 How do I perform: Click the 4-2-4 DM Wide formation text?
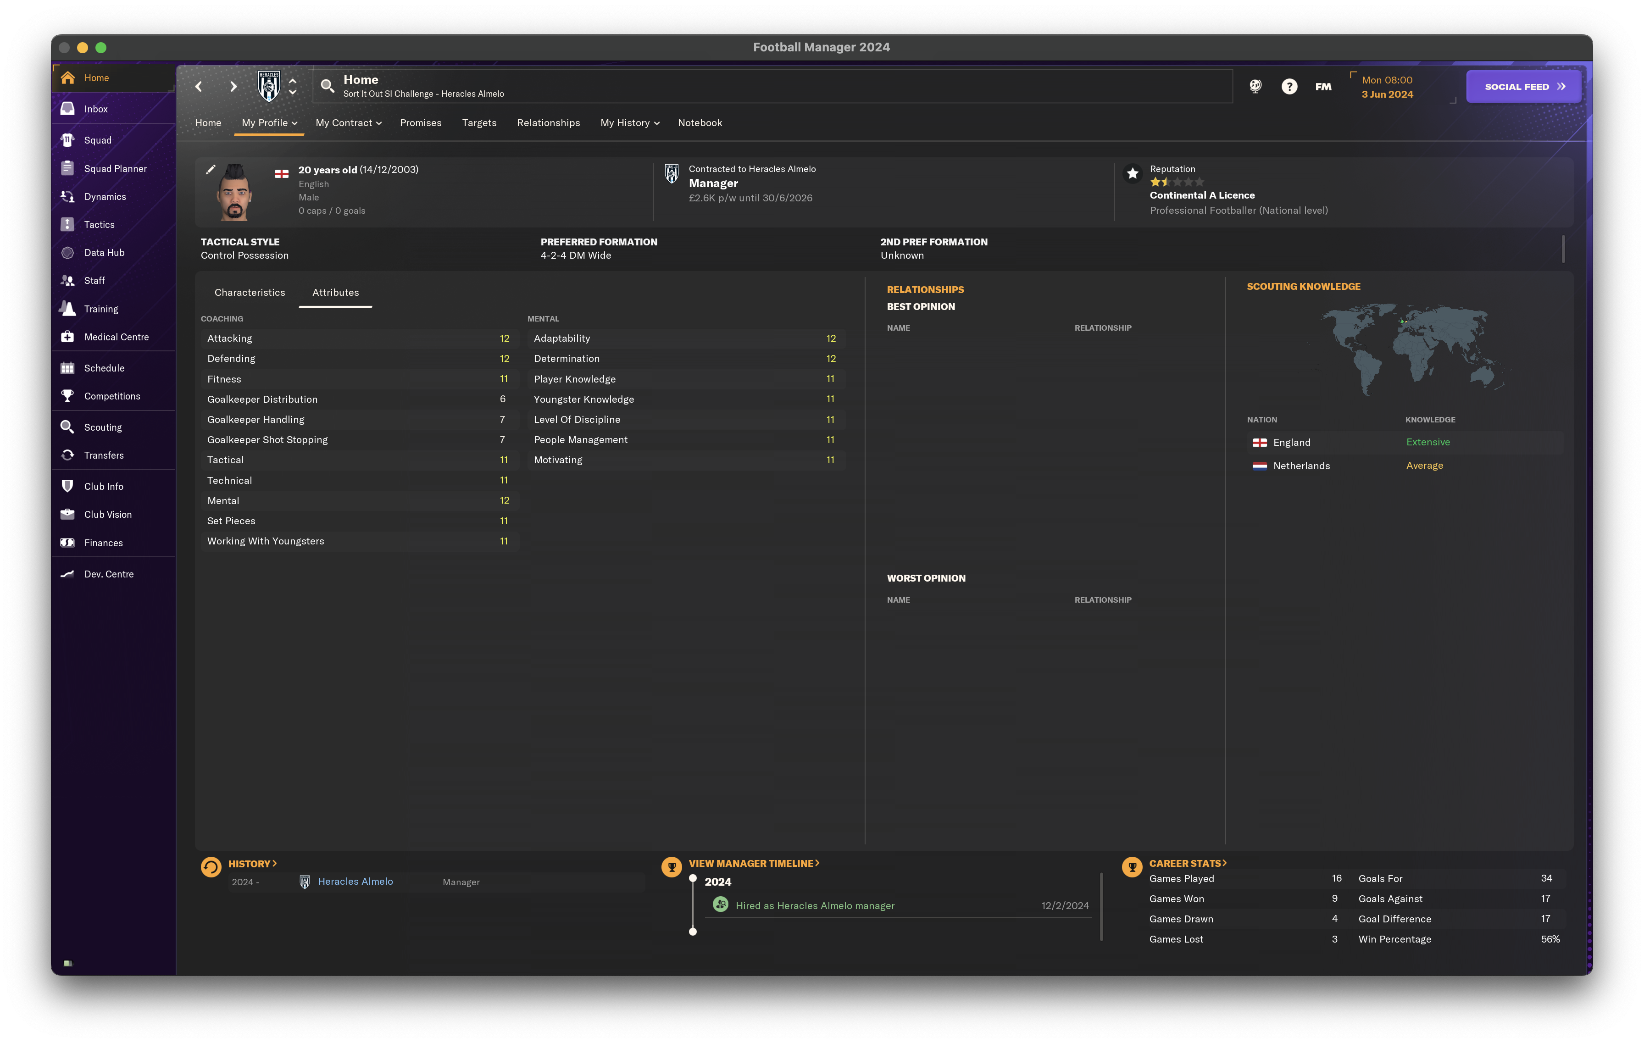click(576, 255)
